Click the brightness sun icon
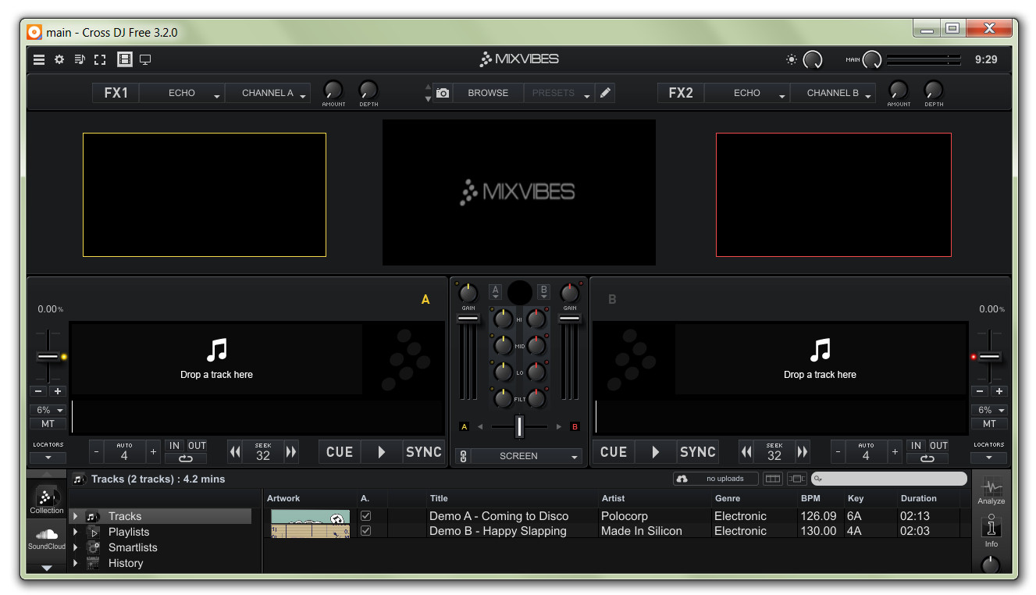Screen dimensions: 1036x595 click(792, 59)
